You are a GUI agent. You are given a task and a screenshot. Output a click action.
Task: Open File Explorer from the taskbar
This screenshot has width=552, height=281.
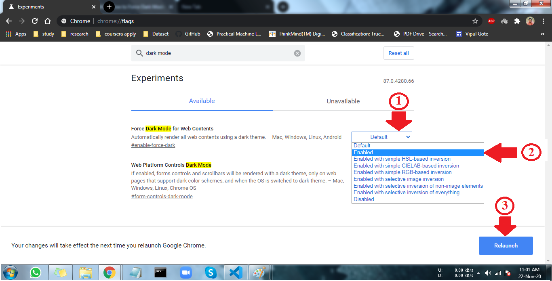[x=86, y=273]
